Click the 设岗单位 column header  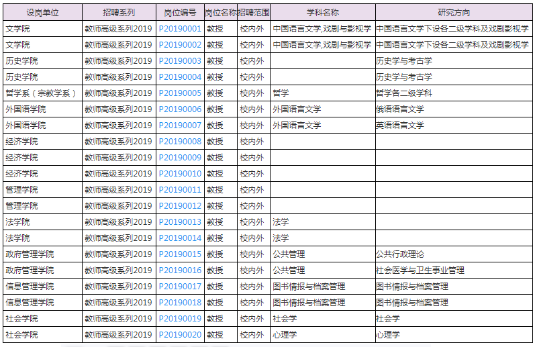coord(42,13)
